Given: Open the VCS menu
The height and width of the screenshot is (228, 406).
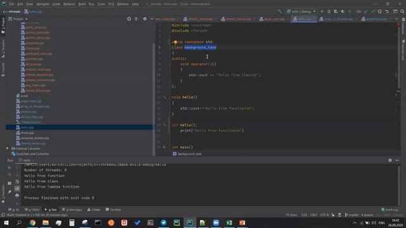Looking at the screenshot, I should click(111, 4).
